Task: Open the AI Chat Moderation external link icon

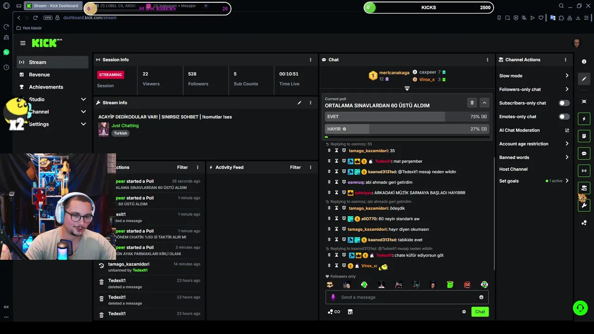Action: pos(567,130)
